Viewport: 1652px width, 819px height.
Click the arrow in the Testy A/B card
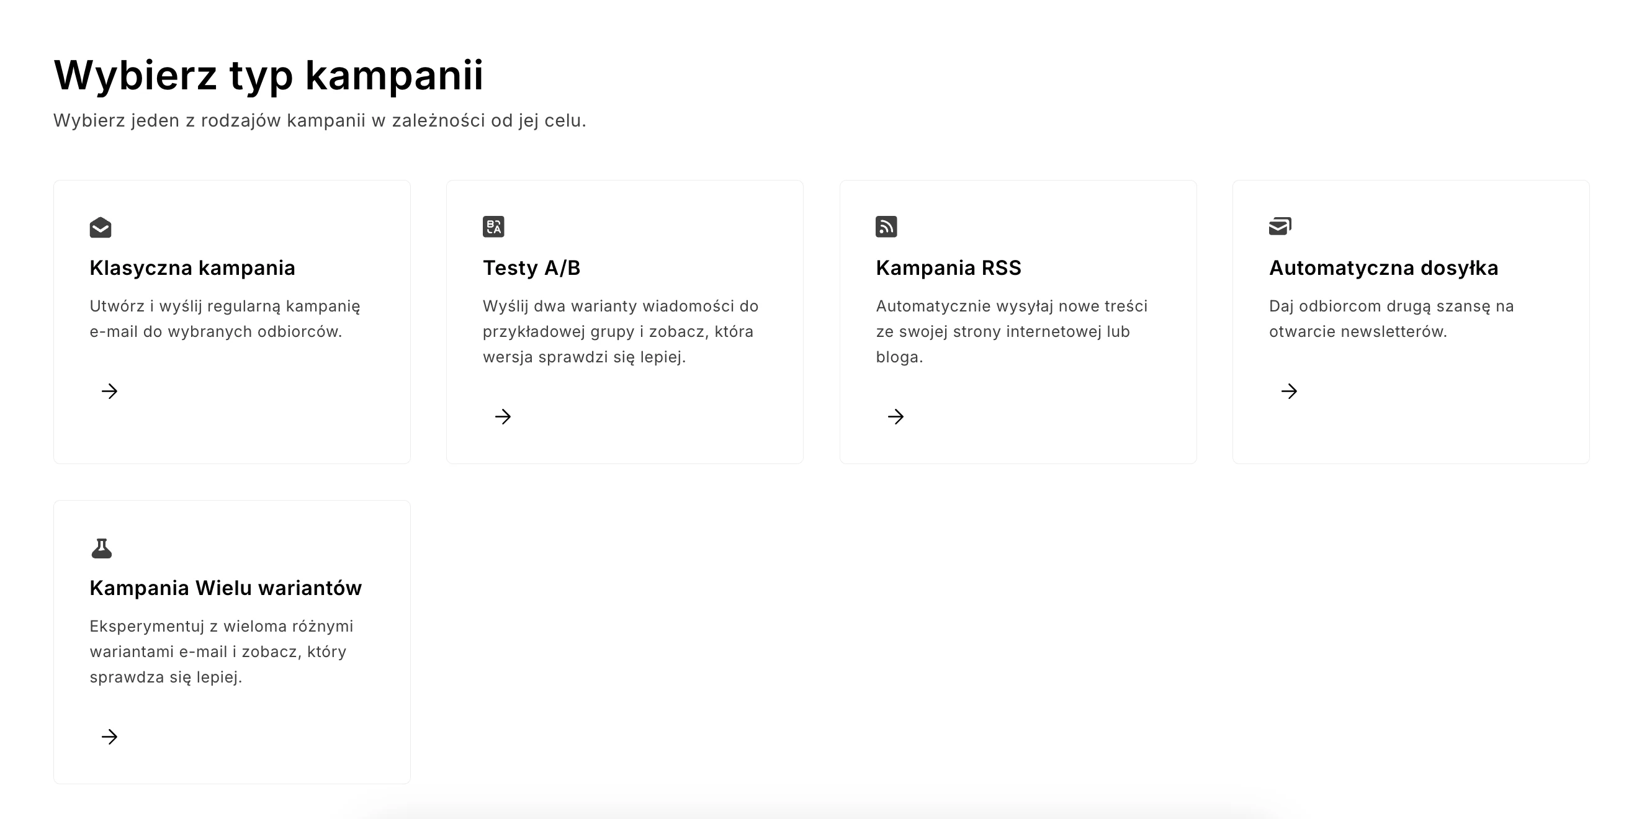pyautogui.click(x=503, y=417)
